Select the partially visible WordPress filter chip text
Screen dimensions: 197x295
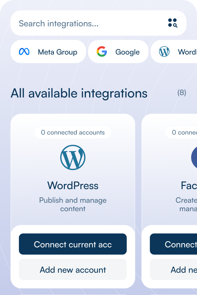[x=187, y=52]
